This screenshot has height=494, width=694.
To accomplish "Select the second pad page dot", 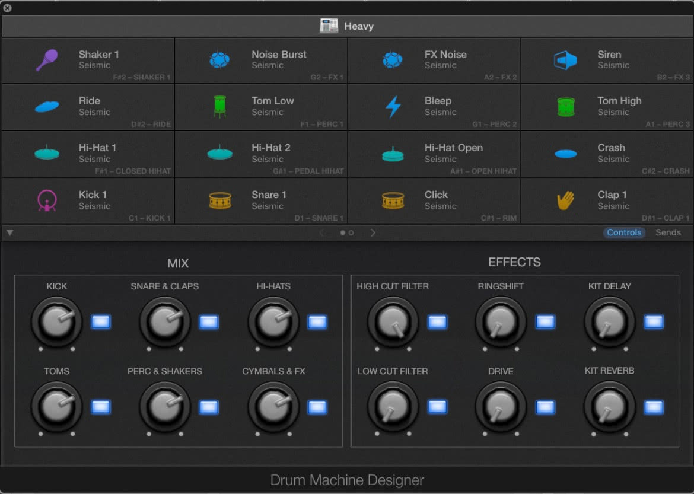I will tap(351, 233).
